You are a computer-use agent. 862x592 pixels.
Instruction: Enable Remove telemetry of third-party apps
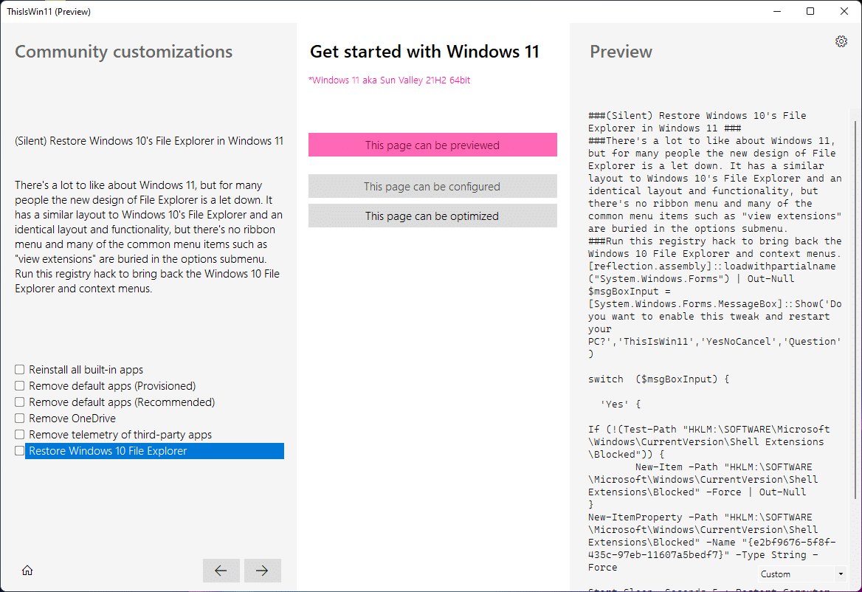click(x=18, y=434)
